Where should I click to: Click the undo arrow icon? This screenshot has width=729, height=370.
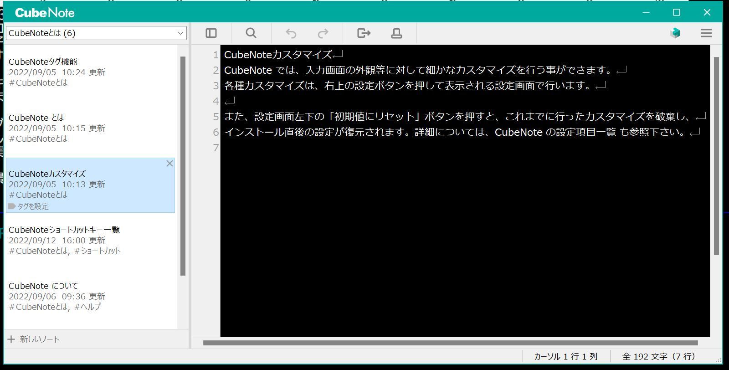(291, 33)
